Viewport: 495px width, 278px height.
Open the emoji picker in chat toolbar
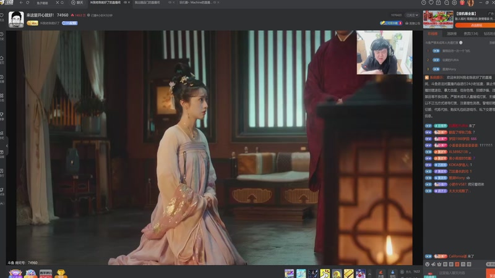click(428, 264)
